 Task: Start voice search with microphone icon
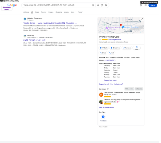click(98, 5)
